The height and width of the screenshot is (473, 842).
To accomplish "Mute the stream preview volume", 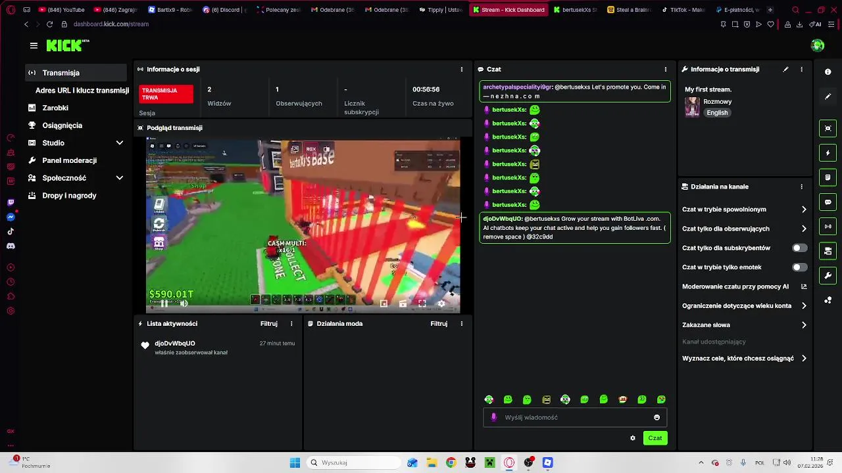I will coord(184,304).
